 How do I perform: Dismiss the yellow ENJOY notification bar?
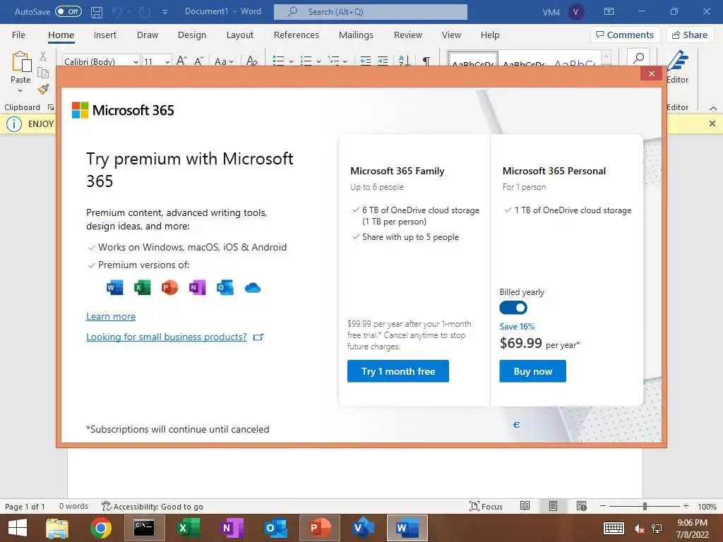712,124
